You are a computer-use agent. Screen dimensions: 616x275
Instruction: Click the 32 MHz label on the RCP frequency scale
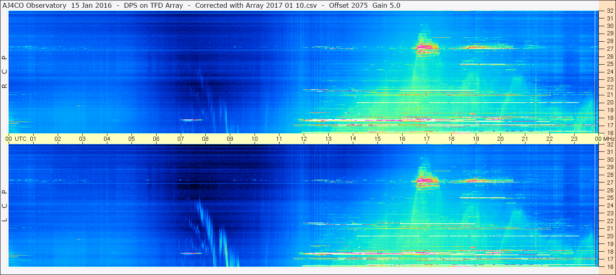[610, 11]
